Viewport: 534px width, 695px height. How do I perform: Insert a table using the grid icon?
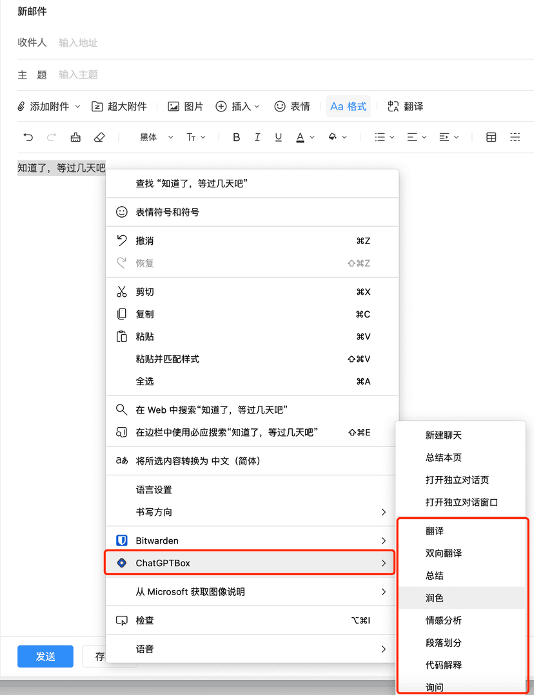tap(491, 137)
